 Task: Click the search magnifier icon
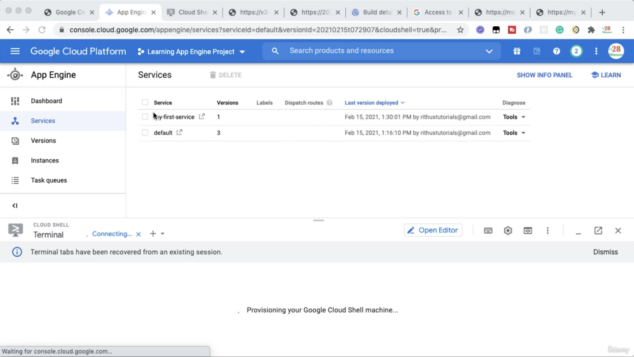pos(275,51)
